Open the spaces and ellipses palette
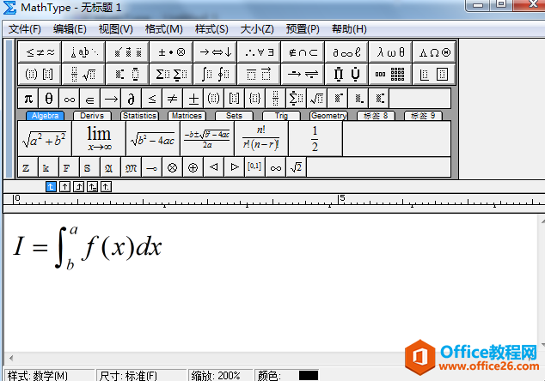 pyautogui.click(x=83, y=52)
